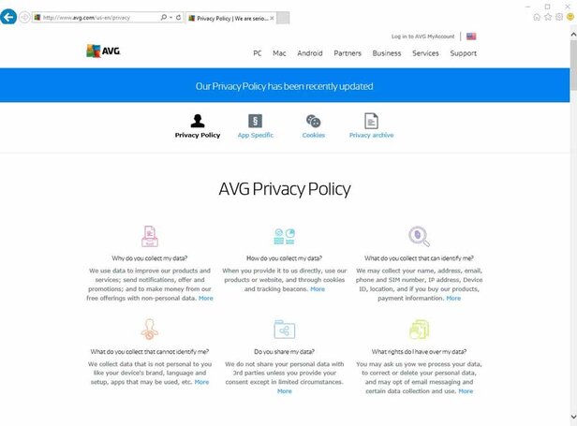Click the Log in to AVG MyAccount link
The width and height of the screenshot is (577, 426).
(x=422, y=37)
